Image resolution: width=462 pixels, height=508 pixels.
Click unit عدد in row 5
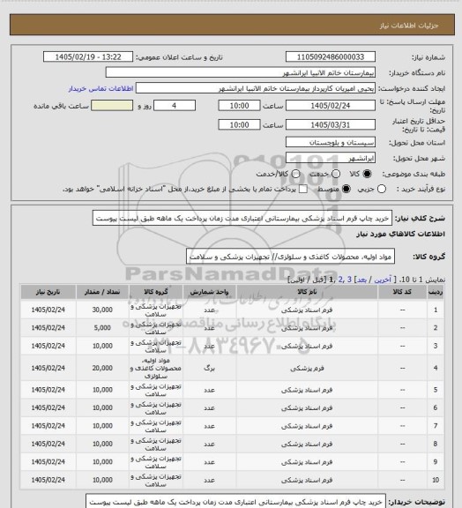click(x=209, y=390)
